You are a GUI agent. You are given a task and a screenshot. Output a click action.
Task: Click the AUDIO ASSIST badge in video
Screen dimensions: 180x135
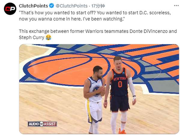tap(42, 124)
